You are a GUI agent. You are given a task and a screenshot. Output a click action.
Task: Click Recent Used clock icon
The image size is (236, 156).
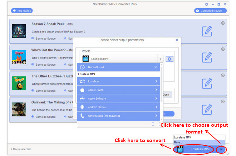tap(82, 67)
